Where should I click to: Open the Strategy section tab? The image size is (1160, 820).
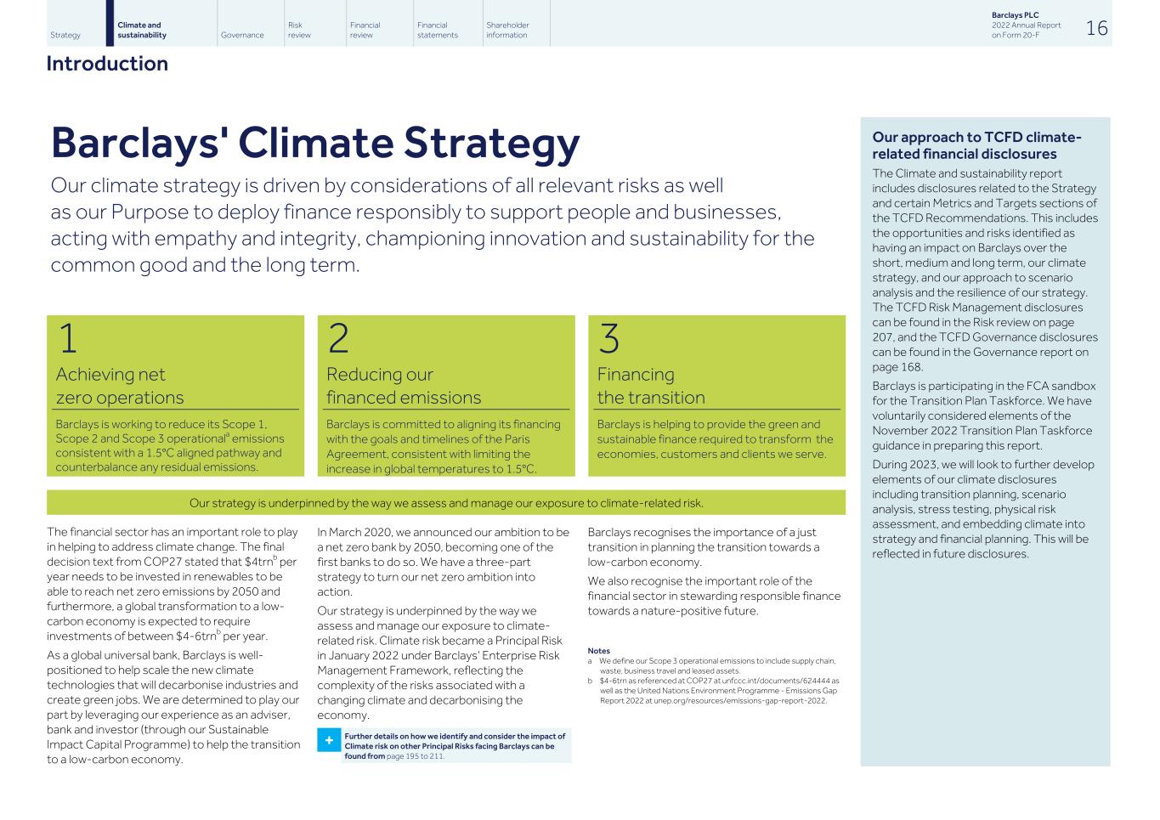[65, 35]
